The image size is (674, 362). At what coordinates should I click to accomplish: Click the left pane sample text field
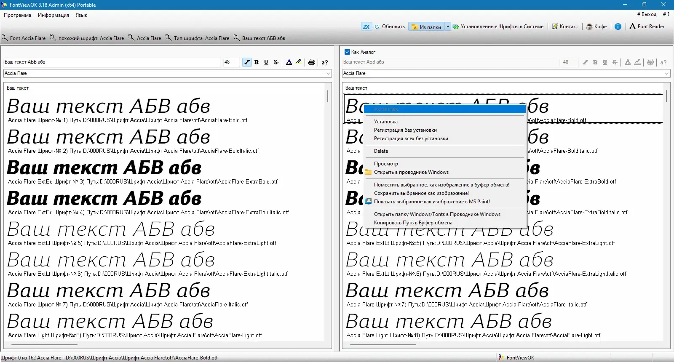(112, 62)
